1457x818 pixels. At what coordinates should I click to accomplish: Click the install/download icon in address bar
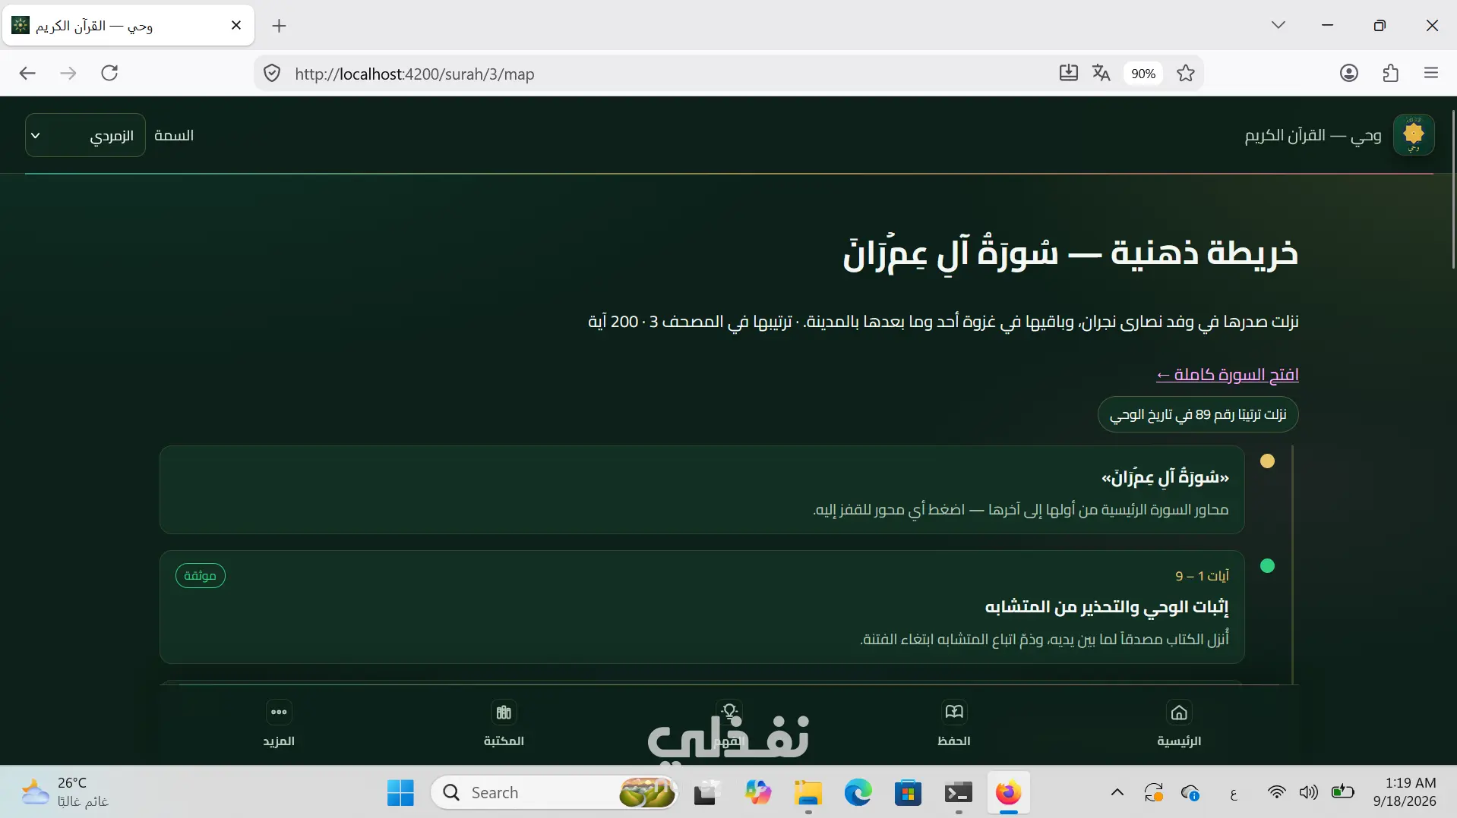click(x=1068, y=73)
